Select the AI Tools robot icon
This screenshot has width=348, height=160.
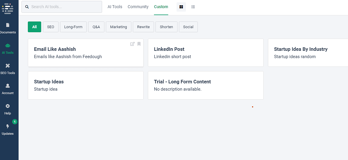[x=8, y=46]
